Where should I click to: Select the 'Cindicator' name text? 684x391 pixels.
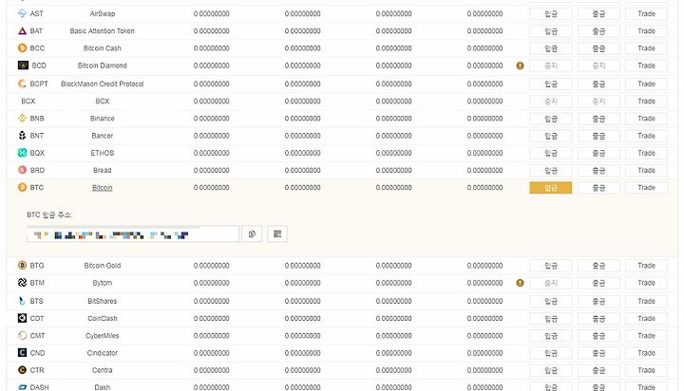102,353
